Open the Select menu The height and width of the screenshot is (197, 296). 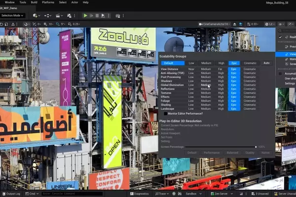(x=63, y=2)
